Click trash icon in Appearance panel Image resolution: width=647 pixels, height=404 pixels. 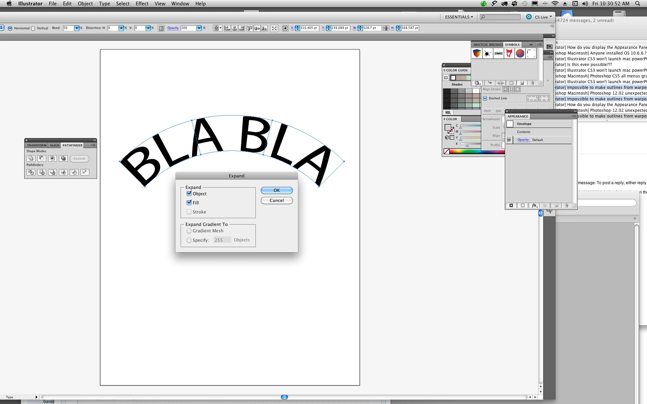tap(566, 205)
